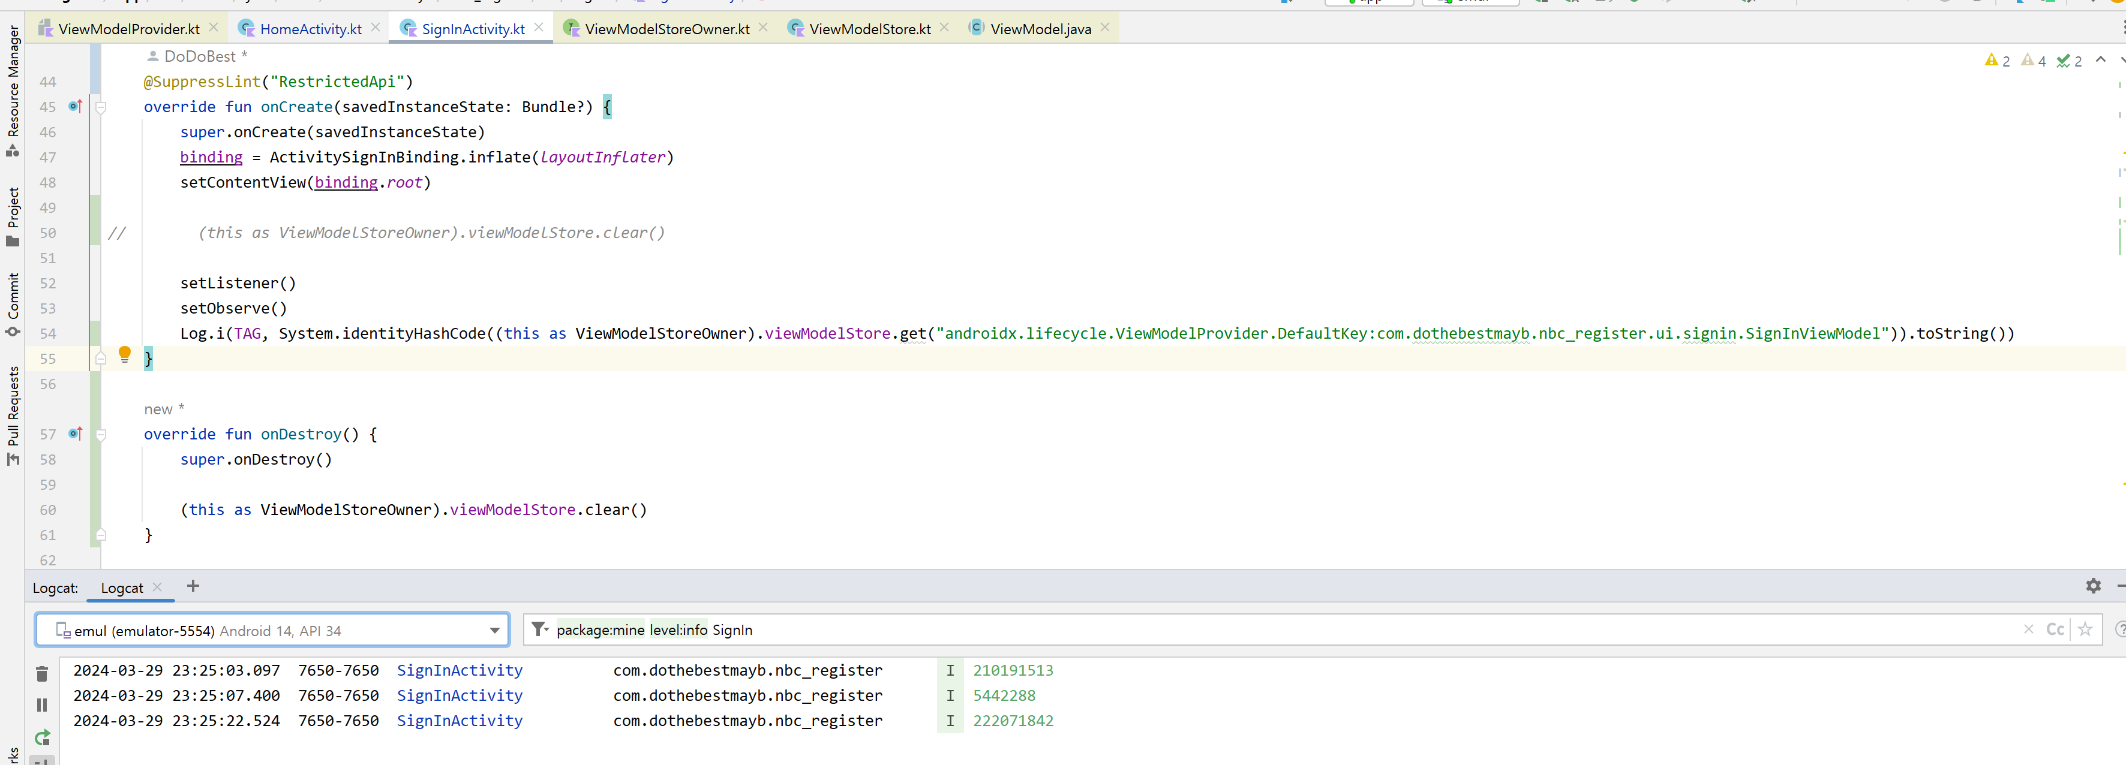The width and height of the screenshot is (2126, 765).
Task: Toggle match case (Cc) in logcat filter
Action: (x=2055, y=630)
